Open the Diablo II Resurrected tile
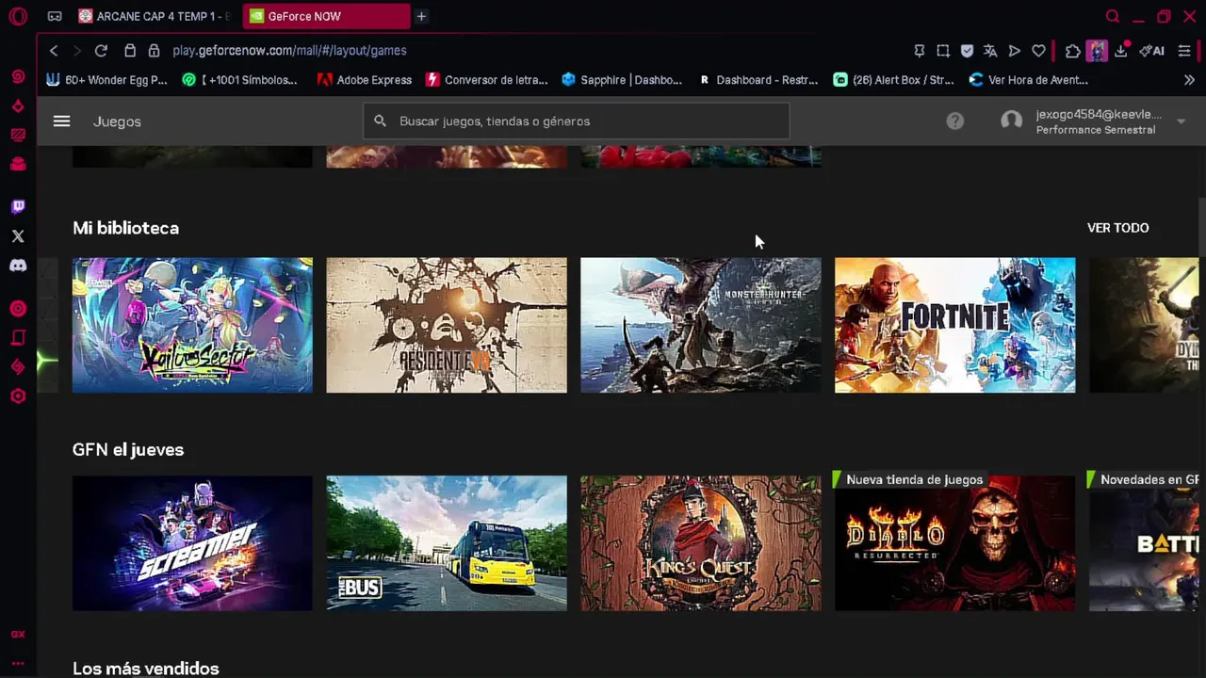This screenshot has width=1206, height=678. pos(954,543)
